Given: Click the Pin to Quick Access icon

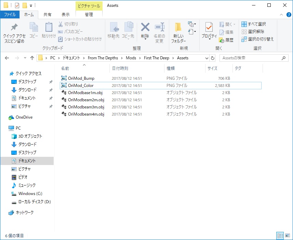Looking at the screenshot, I should (x=14, y=28).
